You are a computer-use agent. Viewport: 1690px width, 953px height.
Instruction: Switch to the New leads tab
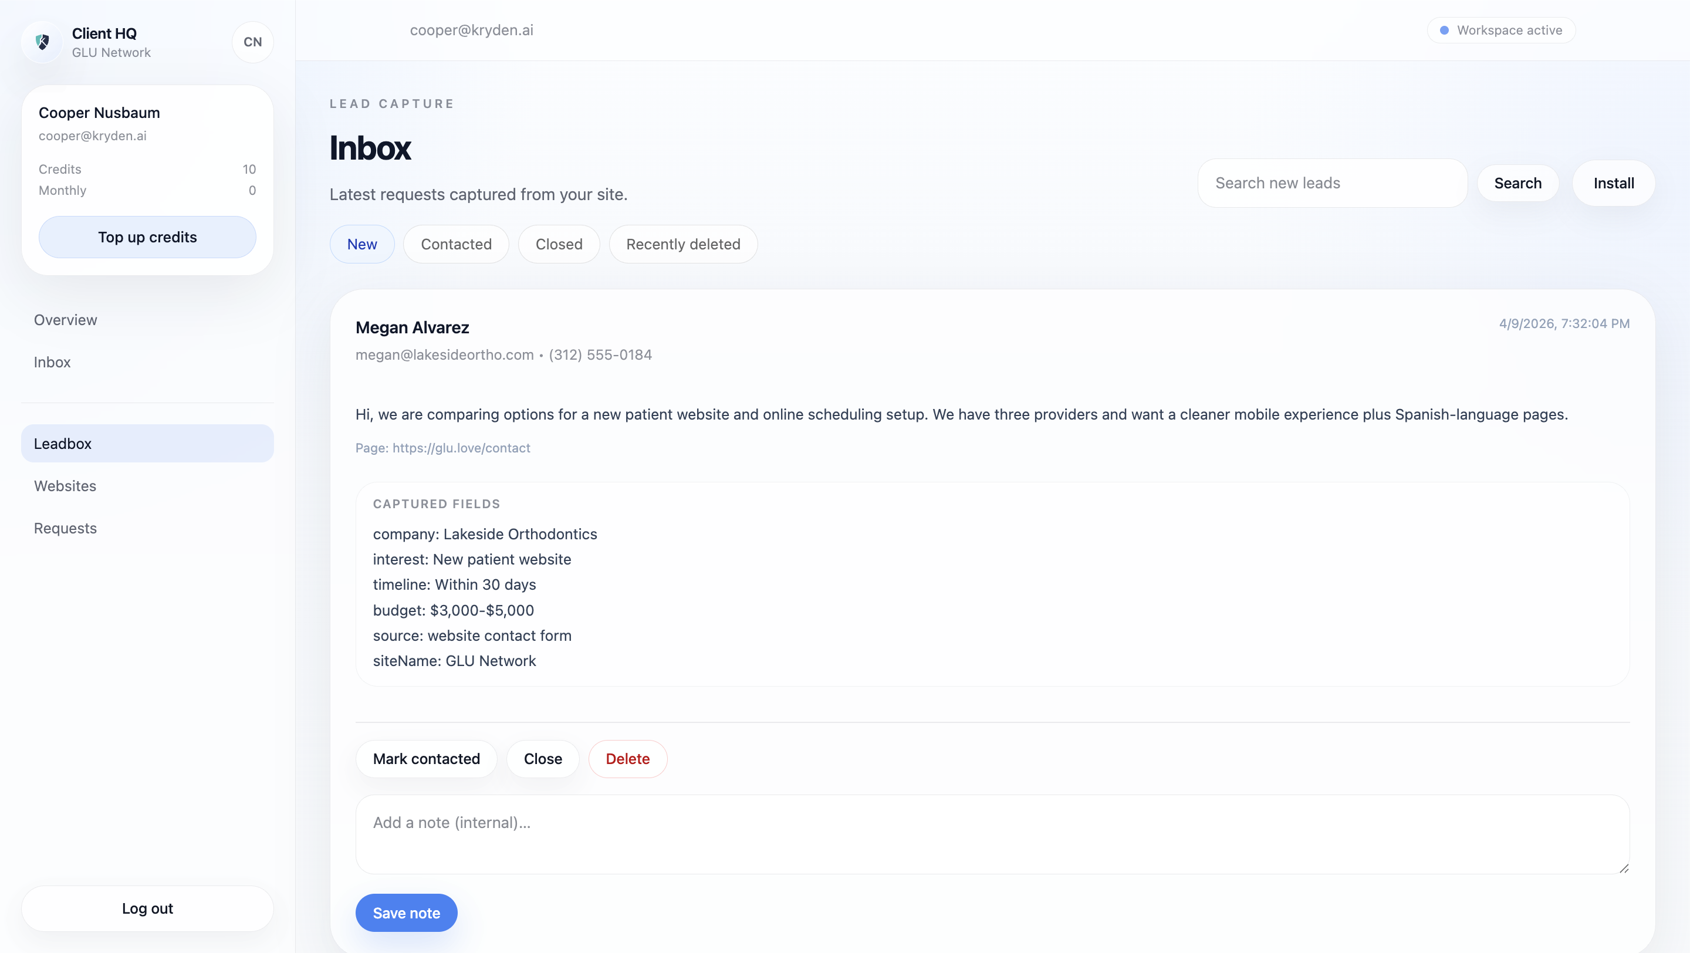coord(361,244)
